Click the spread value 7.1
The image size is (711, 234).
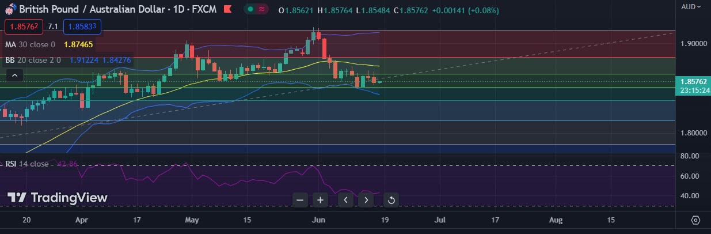coord(52,27)
